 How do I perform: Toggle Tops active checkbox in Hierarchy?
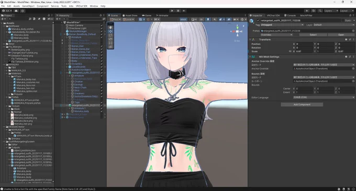click(102, 102)
